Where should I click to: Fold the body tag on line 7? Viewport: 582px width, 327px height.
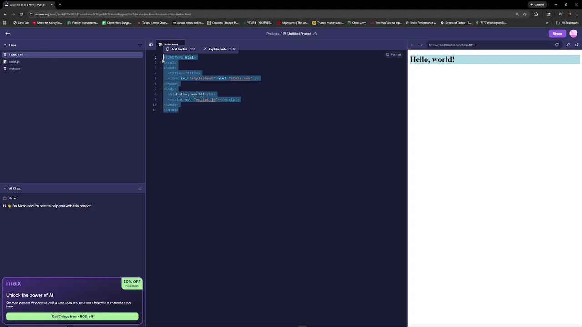tap(160, 89)
